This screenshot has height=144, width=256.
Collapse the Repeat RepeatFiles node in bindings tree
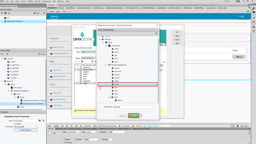(x=106, y=65)
